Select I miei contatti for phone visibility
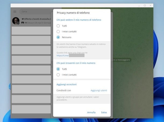 click(x=66, y=32)
